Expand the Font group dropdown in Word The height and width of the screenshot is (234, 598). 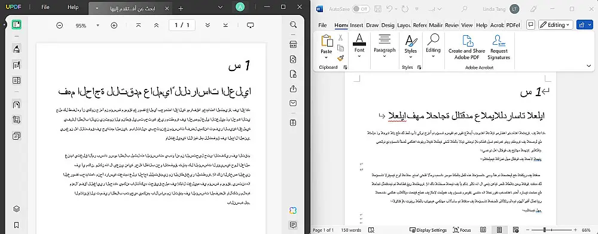(x=359, y=56)
